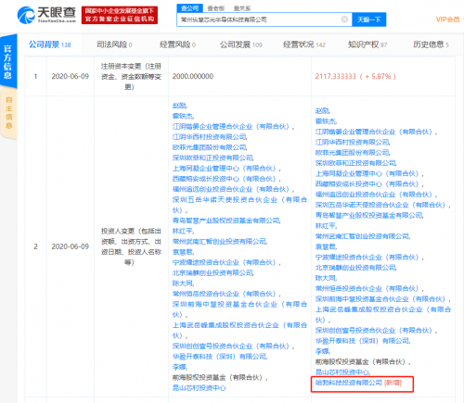
Task: Open the 经营状况 142 tab
Action: click(304, 44)
